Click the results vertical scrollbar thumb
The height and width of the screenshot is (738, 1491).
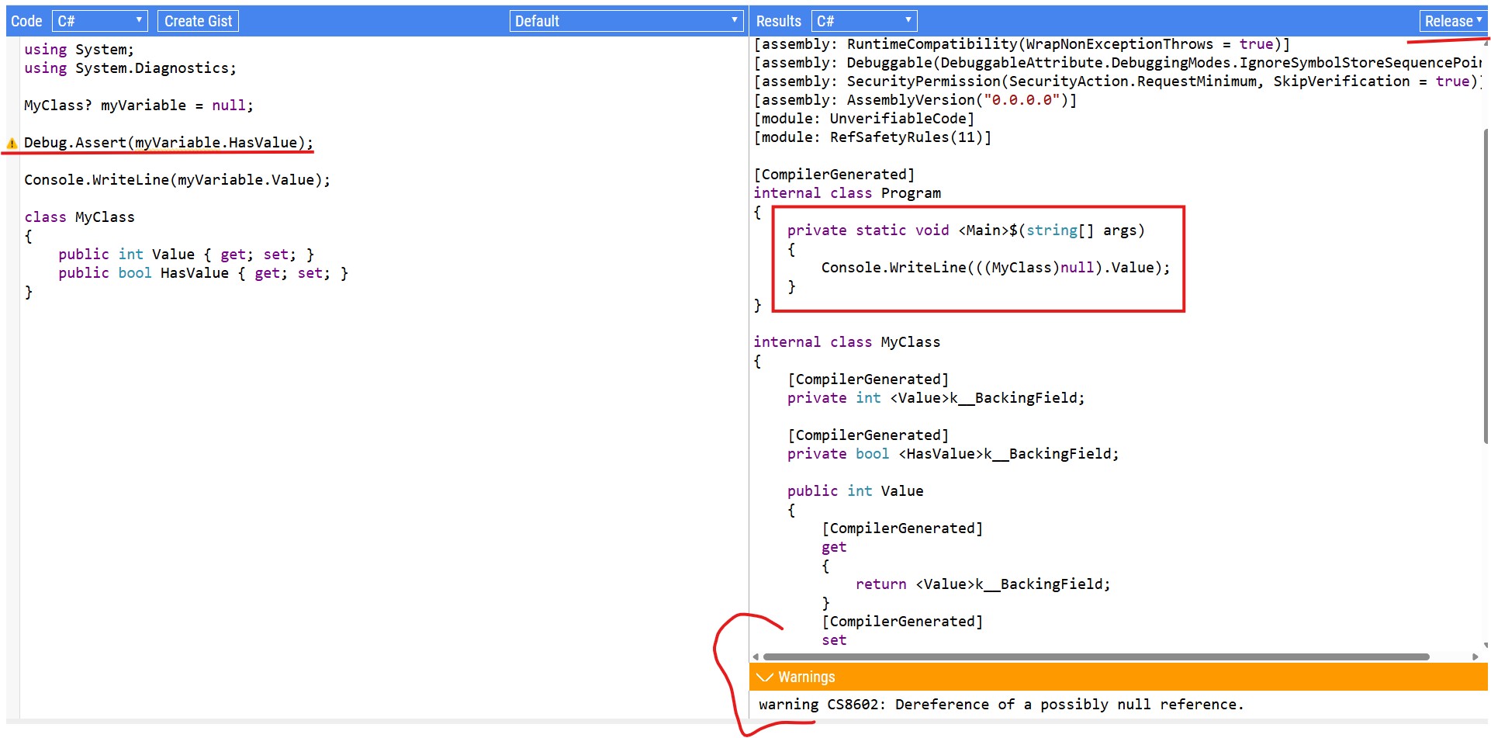1486,286
